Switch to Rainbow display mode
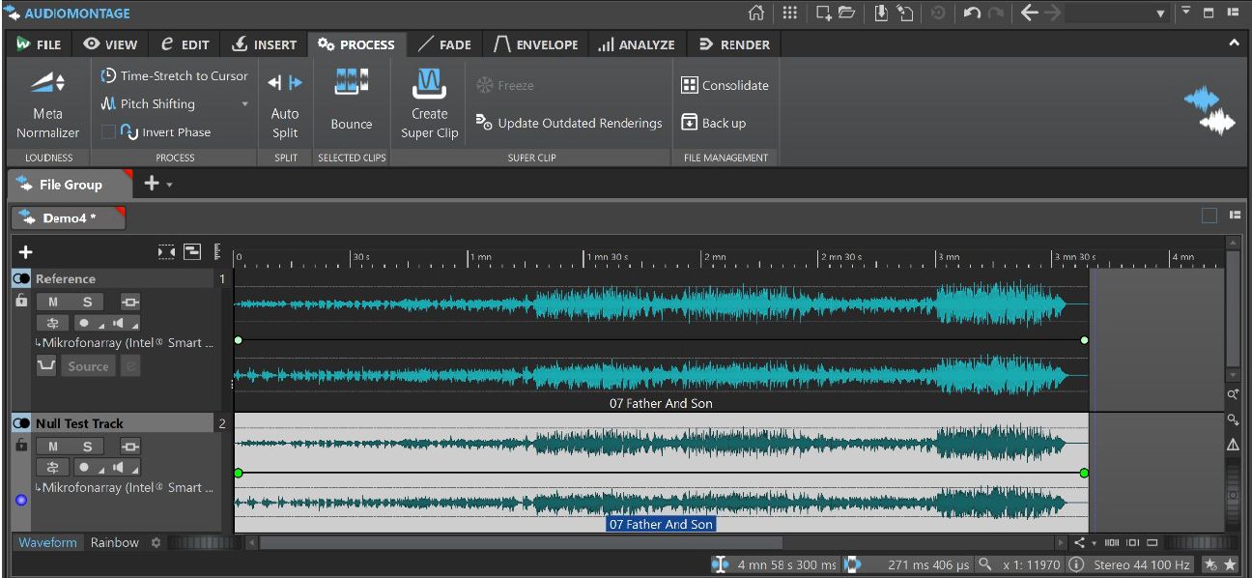This screenshot has height=578, width=1252. pyautogui.click(x=115, y=542)
